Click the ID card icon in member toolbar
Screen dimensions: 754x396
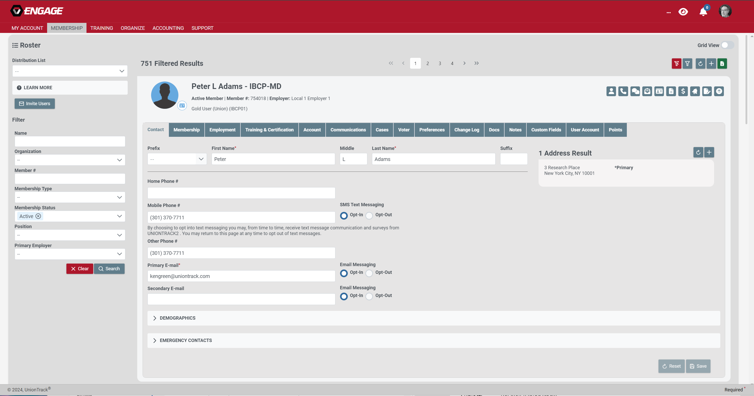click(659, 91)
